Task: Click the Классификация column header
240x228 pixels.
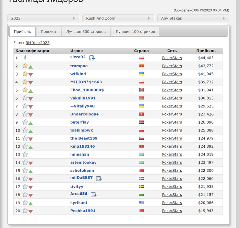Action: pyautogui.click(x=32, y=51)
